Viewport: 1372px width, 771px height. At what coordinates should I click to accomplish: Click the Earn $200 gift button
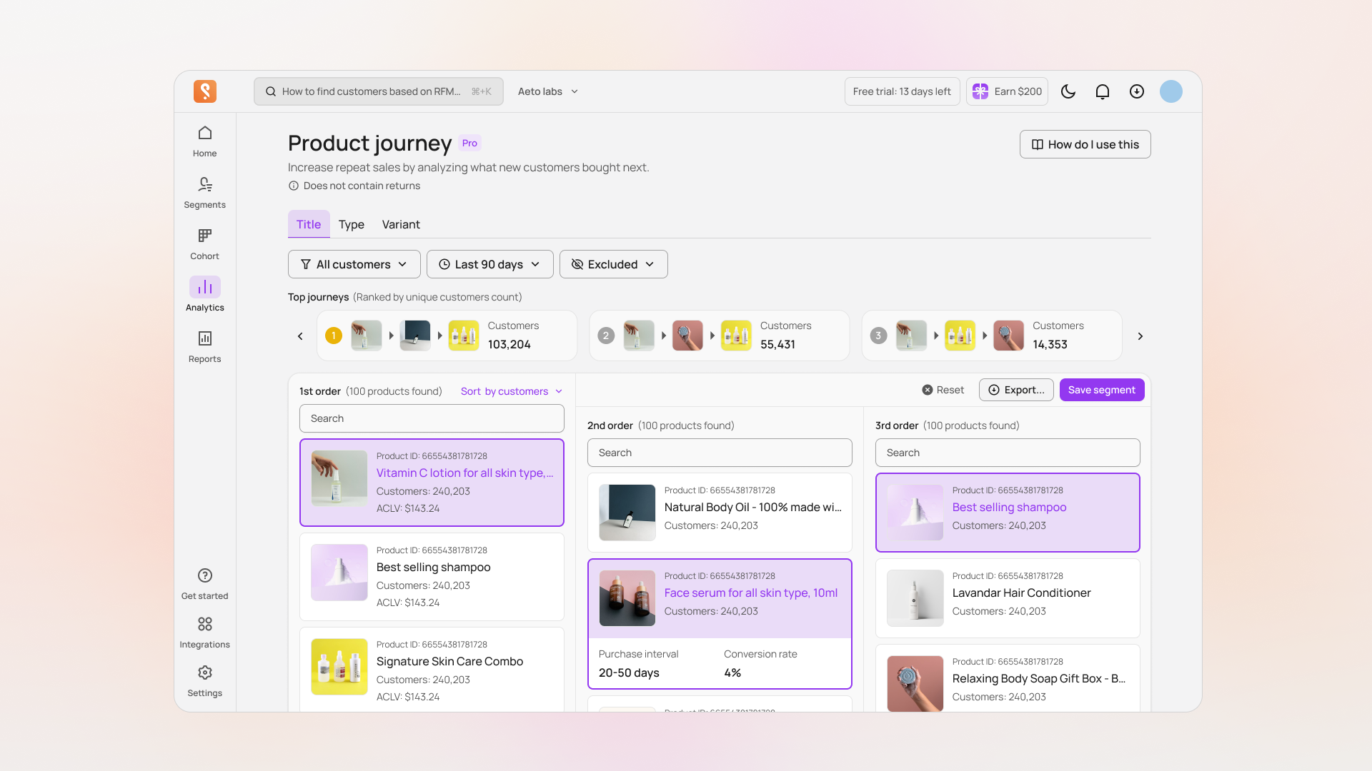[1008, 91]
